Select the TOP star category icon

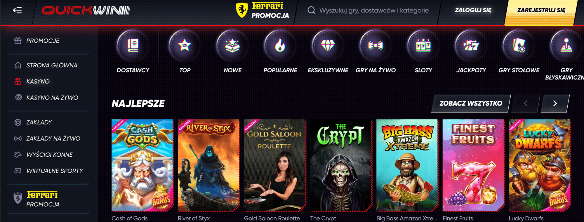185,46
